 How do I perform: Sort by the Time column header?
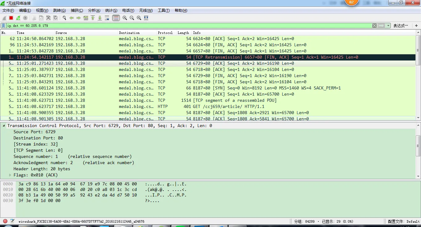point(35,33)
